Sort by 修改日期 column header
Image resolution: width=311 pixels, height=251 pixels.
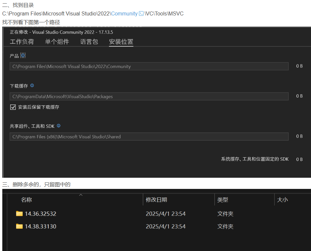click(x=156, y=200)
